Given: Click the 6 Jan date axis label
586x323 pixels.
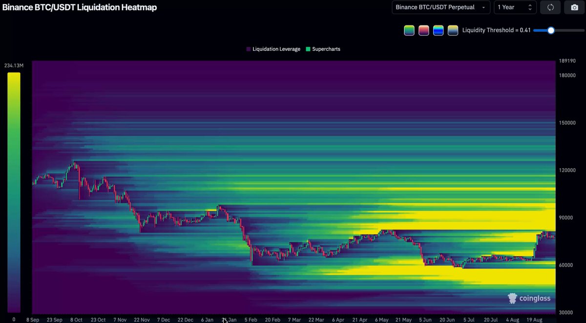Looking at the screenshot, I should point(207,320).
